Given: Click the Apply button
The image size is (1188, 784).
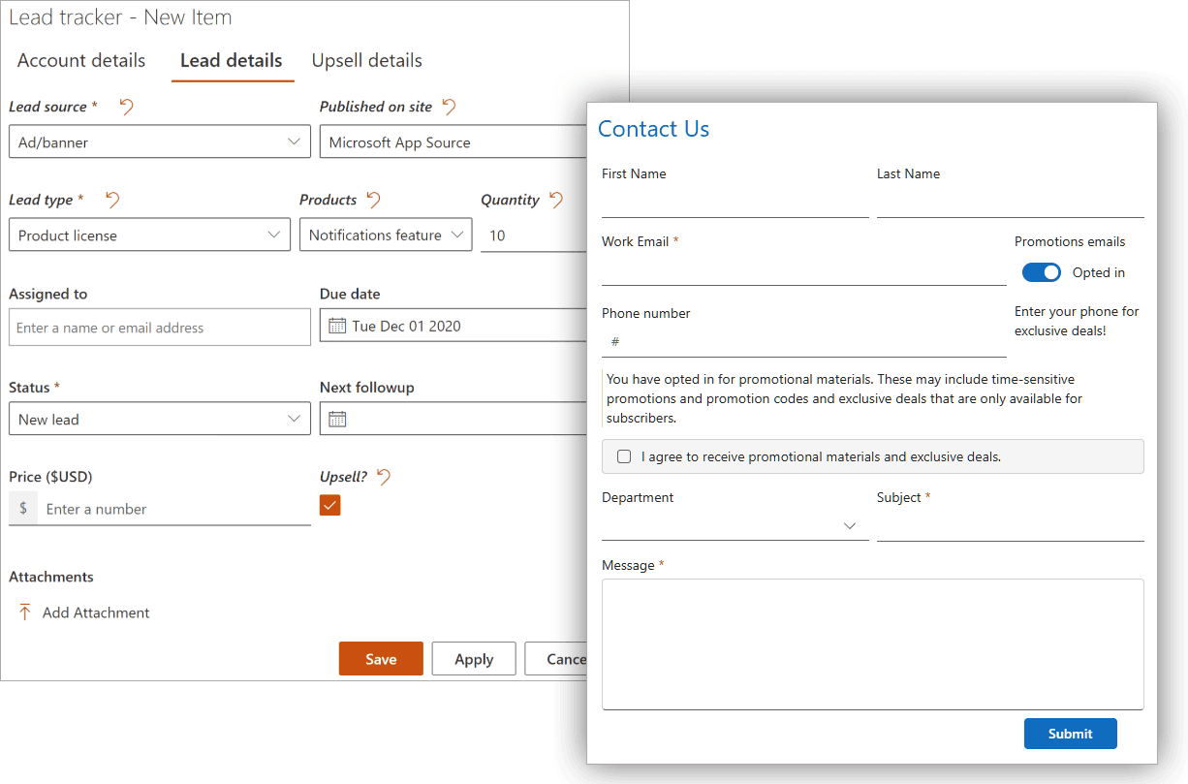Looking at the screenshot, I should click(474, 659).
